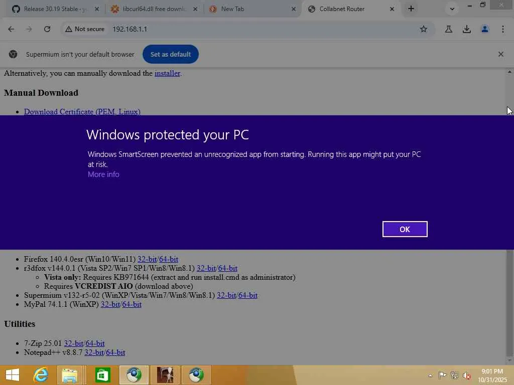Open the taskbar clock showing 9:01 PM
The width and height of the screenshot is (514, 385).
click(492, 375)
